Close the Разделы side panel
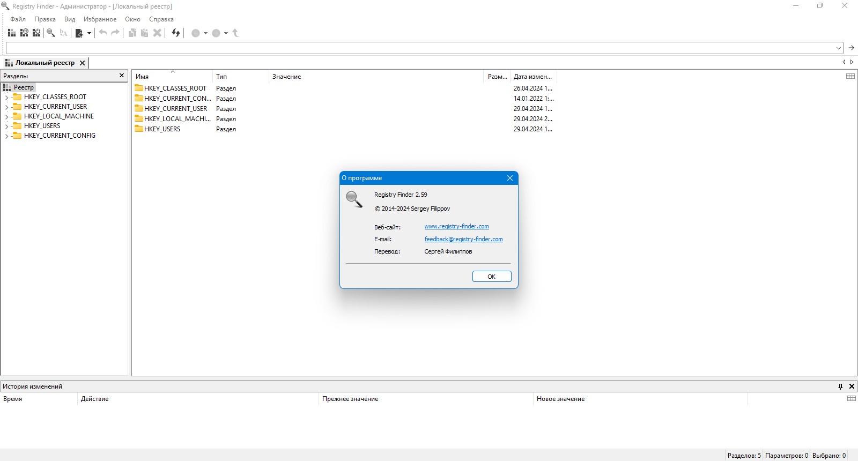Screen dimensions: 858x461 122,76
